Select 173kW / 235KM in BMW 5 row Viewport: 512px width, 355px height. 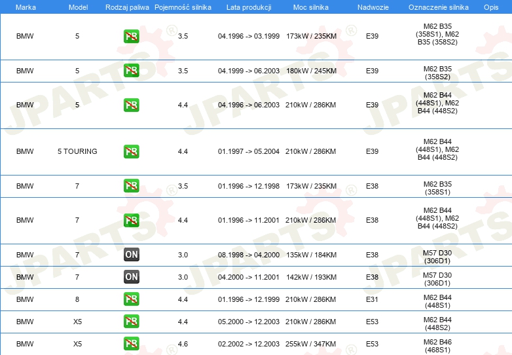(x=311, y=36)
